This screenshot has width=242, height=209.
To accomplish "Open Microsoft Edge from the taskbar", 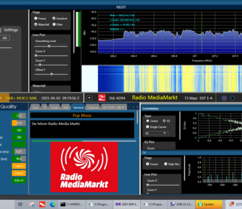I will point(53,204).
